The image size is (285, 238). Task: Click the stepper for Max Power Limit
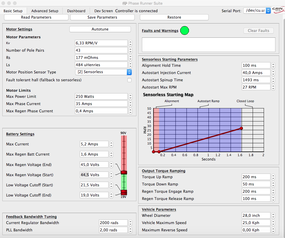pyautogui.click(x=131, y=96)
